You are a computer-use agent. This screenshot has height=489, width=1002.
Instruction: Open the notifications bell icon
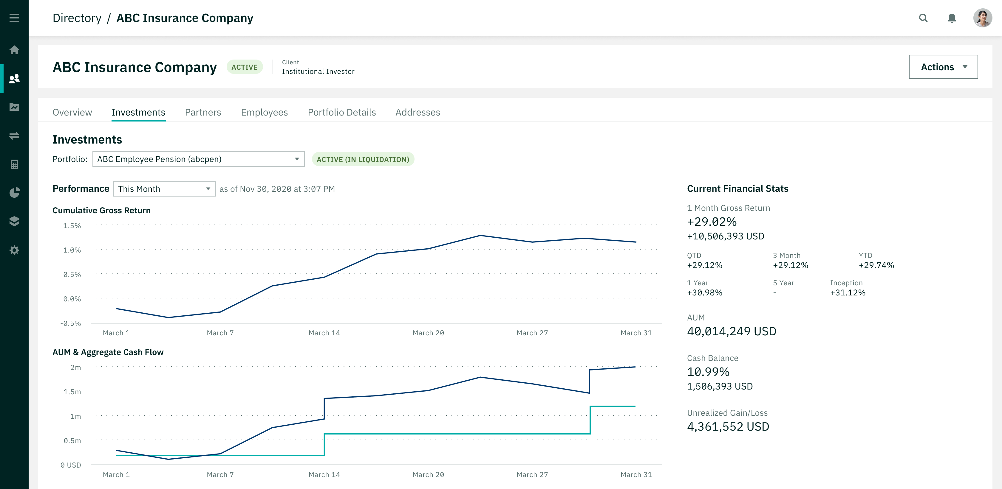(x=952, y=18)
